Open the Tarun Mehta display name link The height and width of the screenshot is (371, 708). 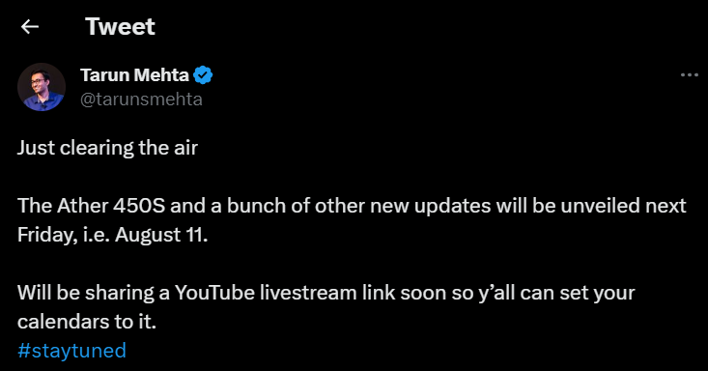point(134,75)
